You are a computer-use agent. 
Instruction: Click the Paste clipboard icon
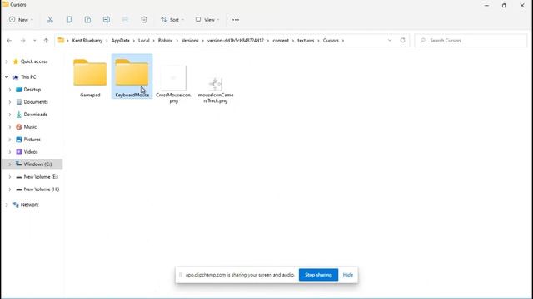click(x=87, y=20)
